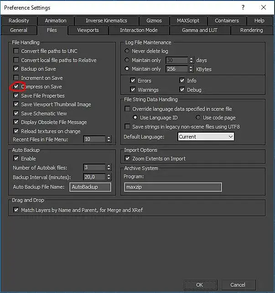Enable Override language data in scene file
The height and width of the screenshot is (293, 275).
point(127,109)
